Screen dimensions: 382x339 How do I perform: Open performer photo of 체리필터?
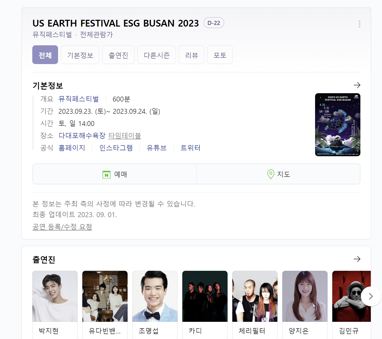pos(255,296)
